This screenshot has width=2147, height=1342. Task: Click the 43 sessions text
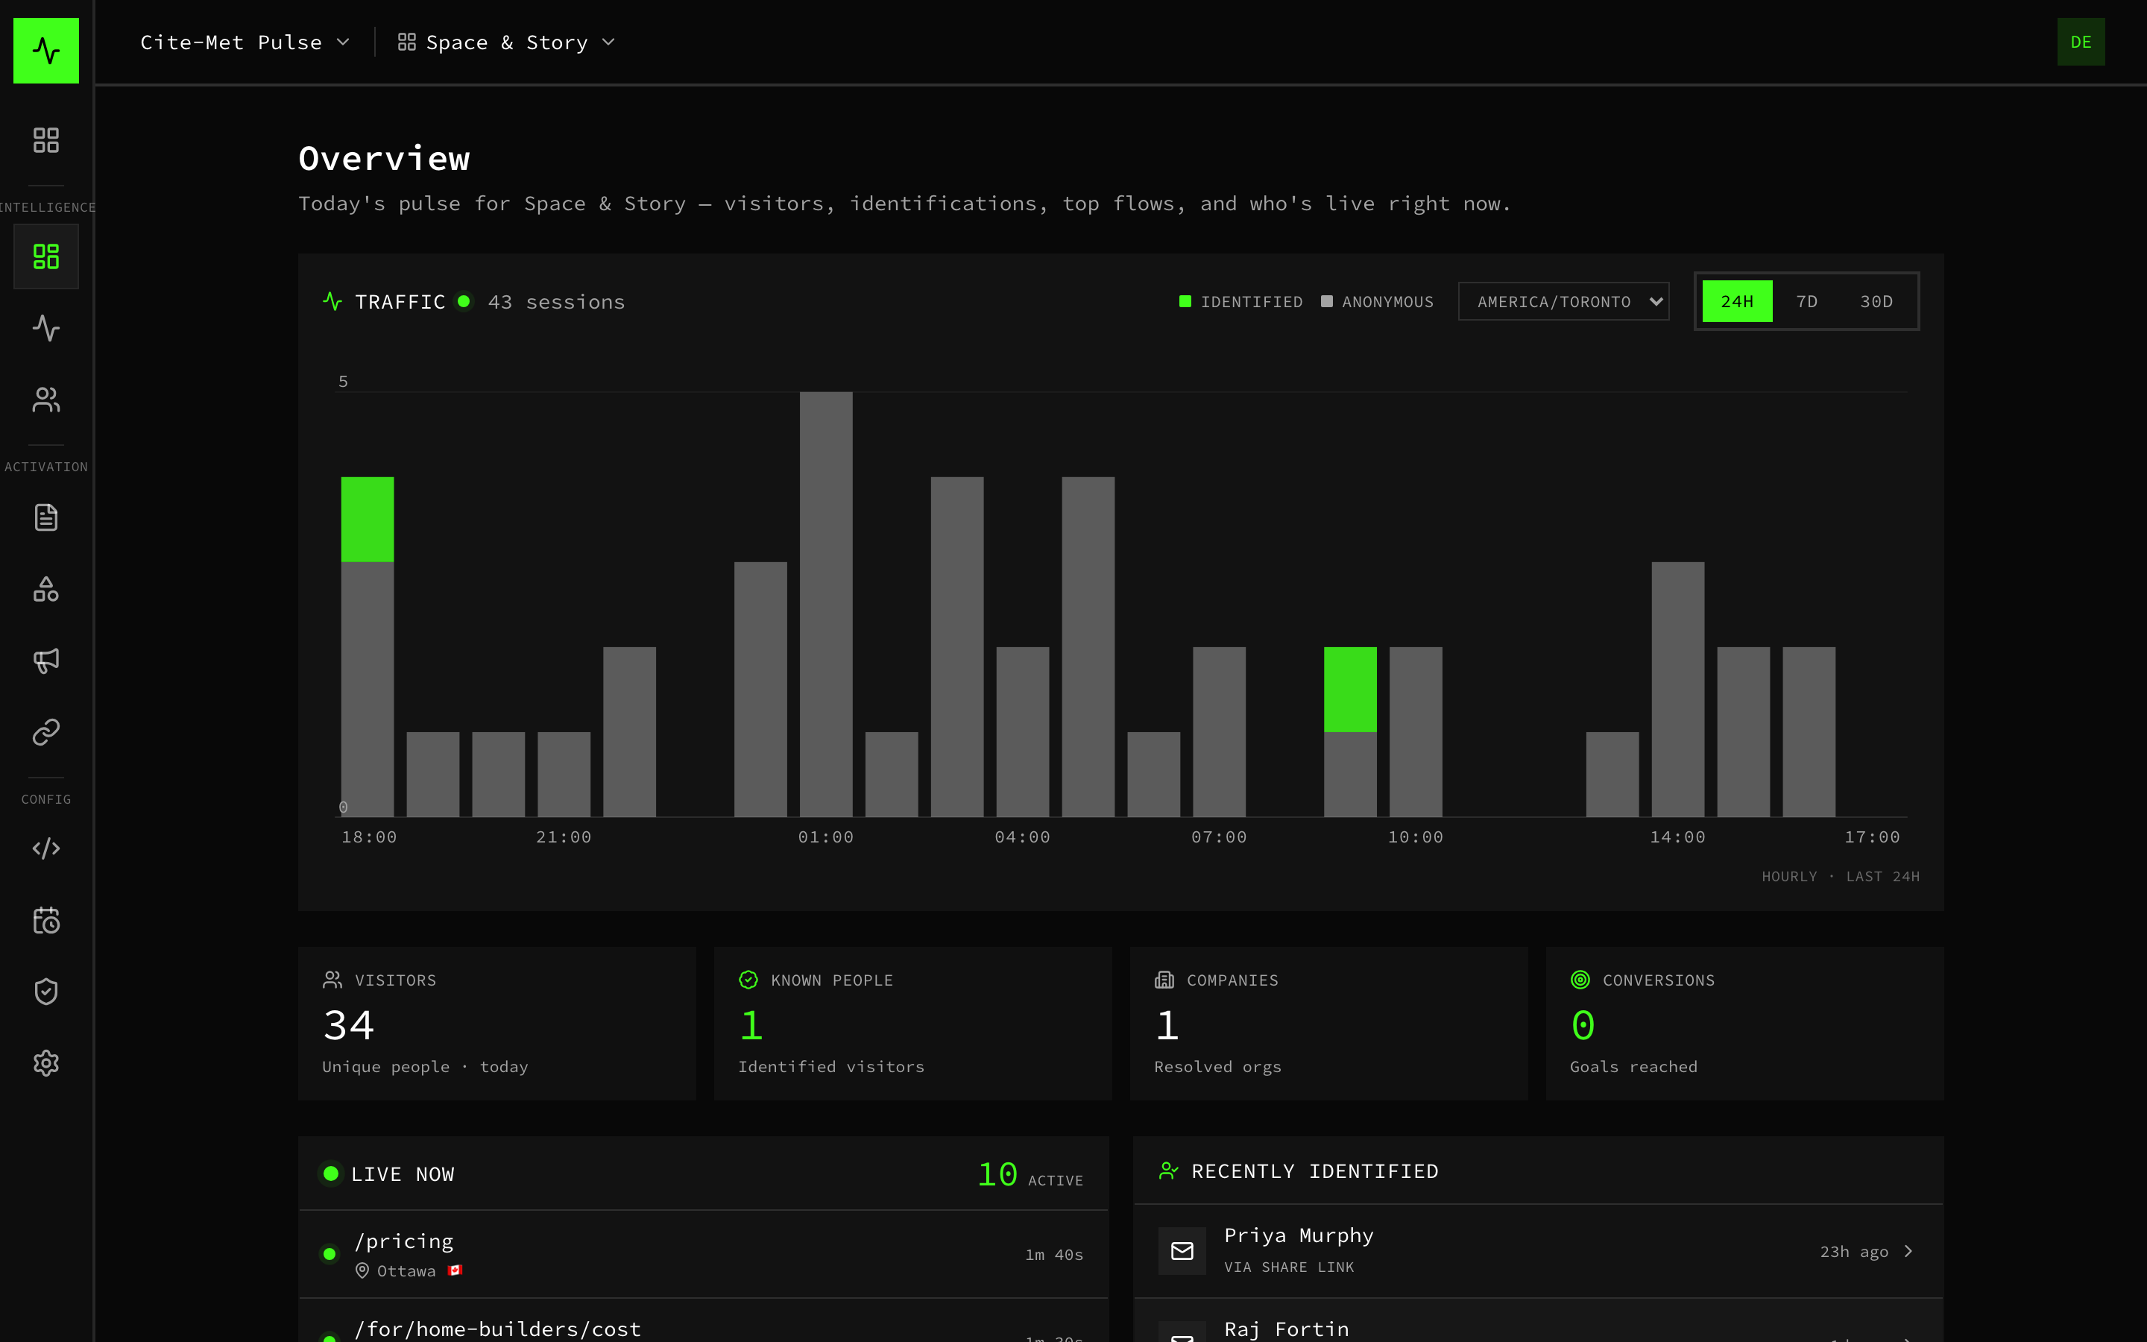(556, 302)
